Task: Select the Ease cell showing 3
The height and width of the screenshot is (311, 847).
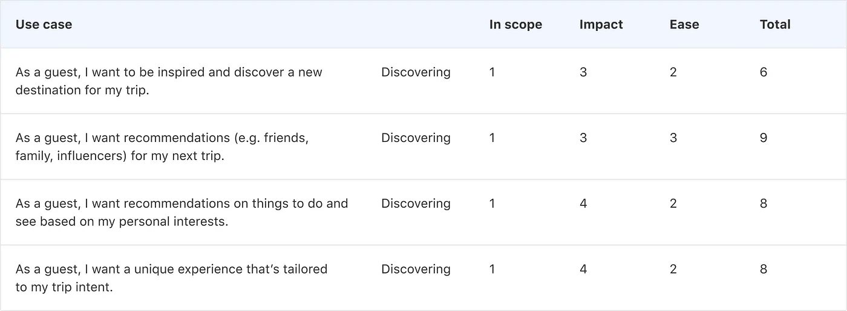Action: point(673,138)
